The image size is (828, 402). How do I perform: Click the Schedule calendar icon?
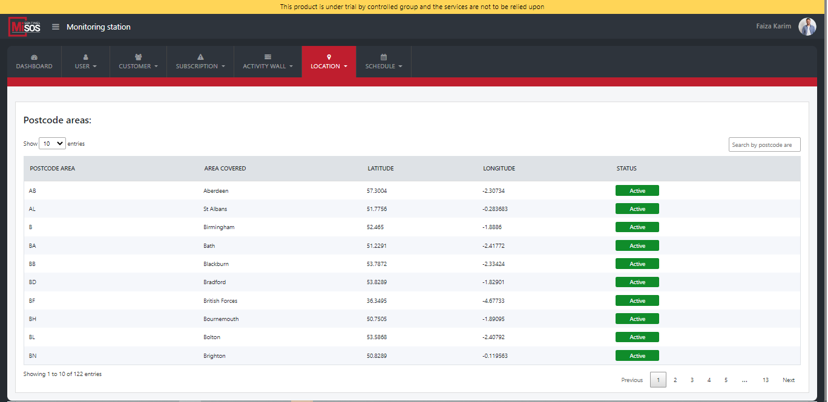click(384, 57)
